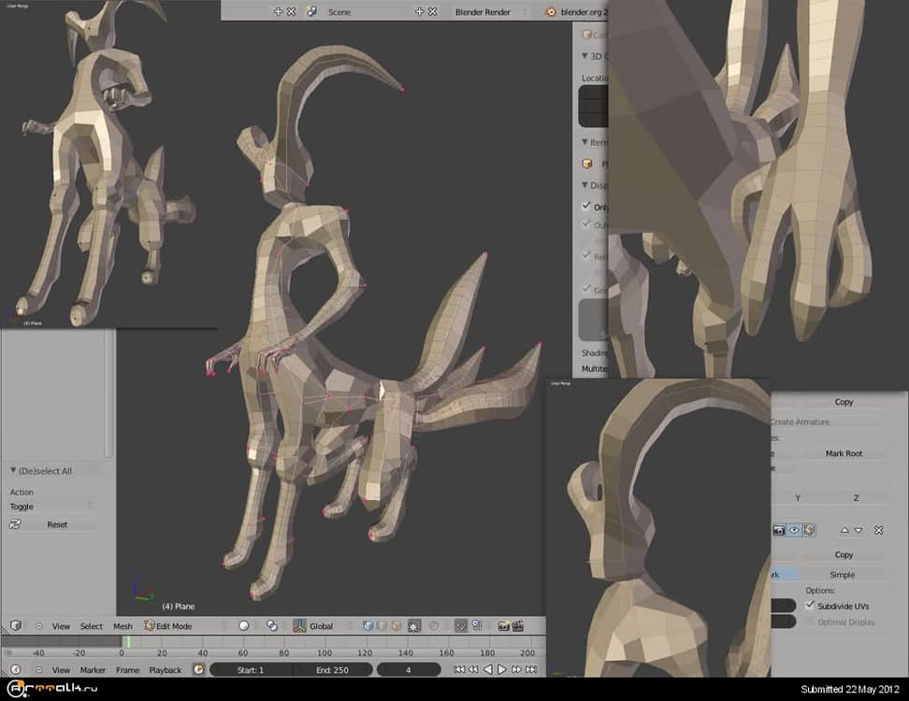909x701 pixels.
Task: Play the animation forward
Action: click(502, 670)
